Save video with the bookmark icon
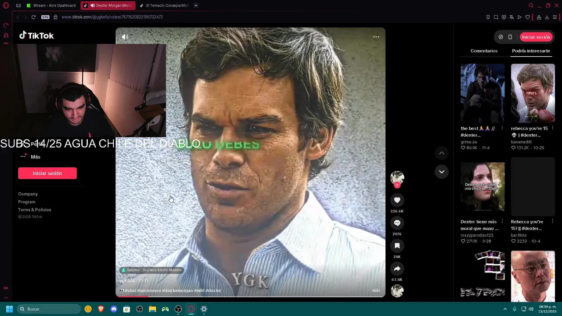562x316 pixels. [397, 246]
